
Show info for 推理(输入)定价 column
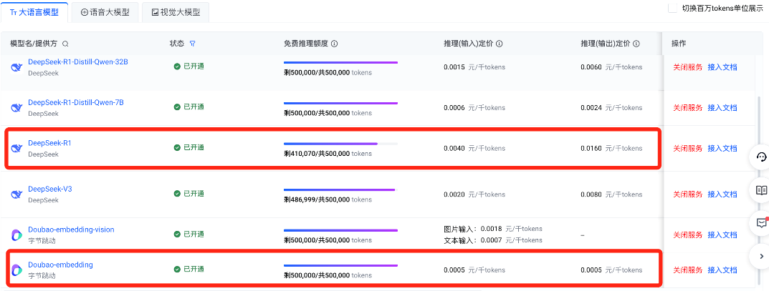500,44
